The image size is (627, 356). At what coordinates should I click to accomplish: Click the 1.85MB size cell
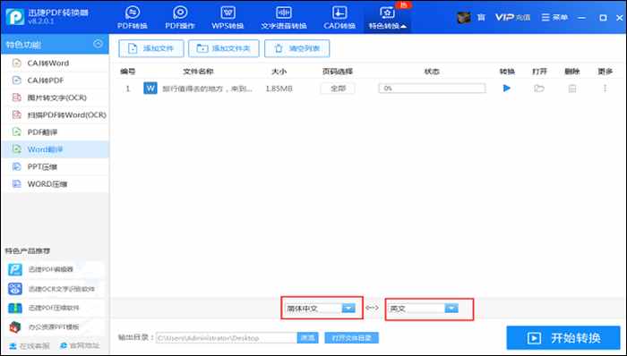tap(279, 89)
